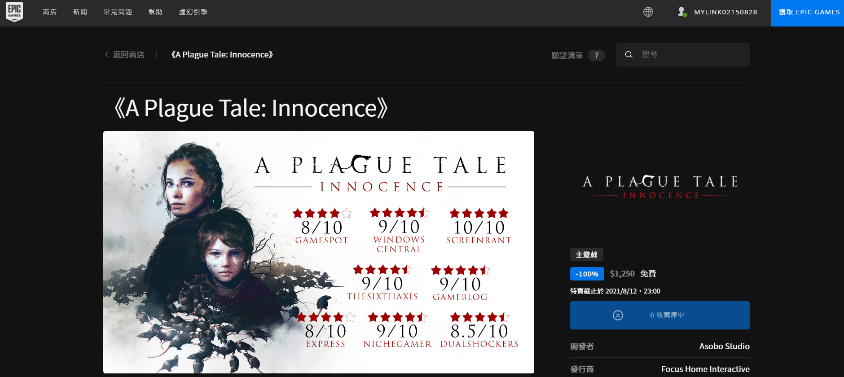Open the 常見問題 menu item
Screen dimensions: 844x377
118,12
